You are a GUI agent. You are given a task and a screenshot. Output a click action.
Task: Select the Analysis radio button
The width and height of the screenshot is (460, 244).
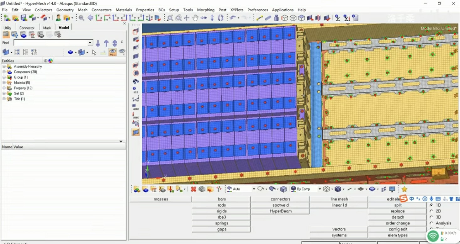tap(431, 223)
